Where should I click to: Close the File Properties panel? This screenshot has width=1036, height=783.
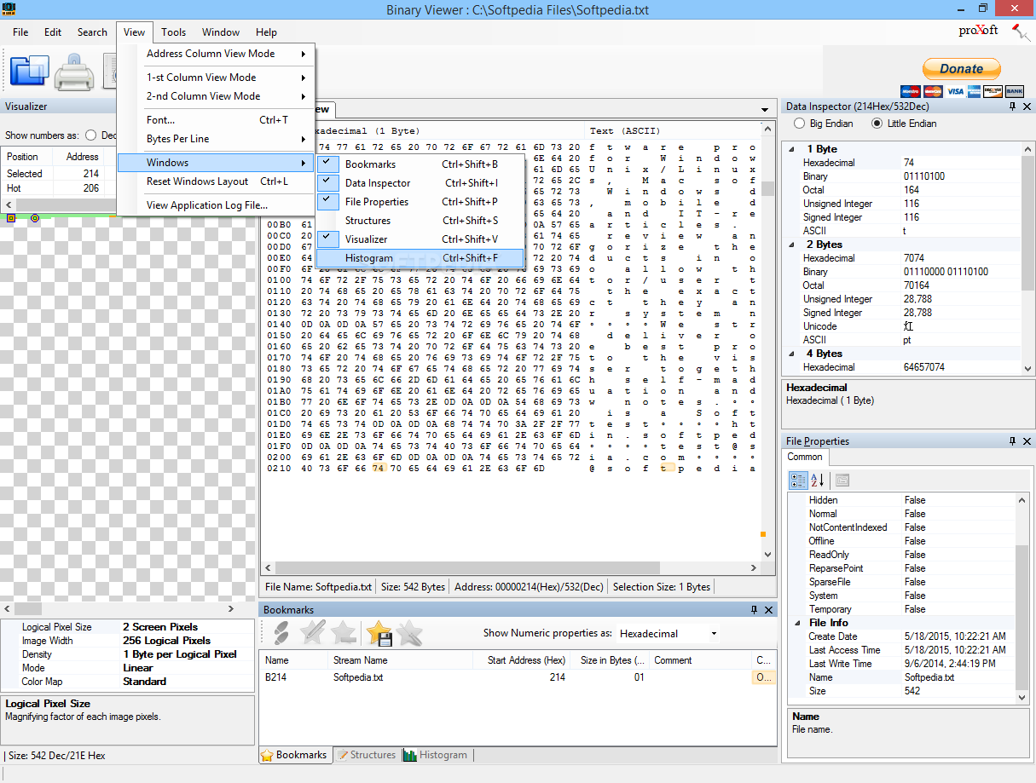(1026, 441)
